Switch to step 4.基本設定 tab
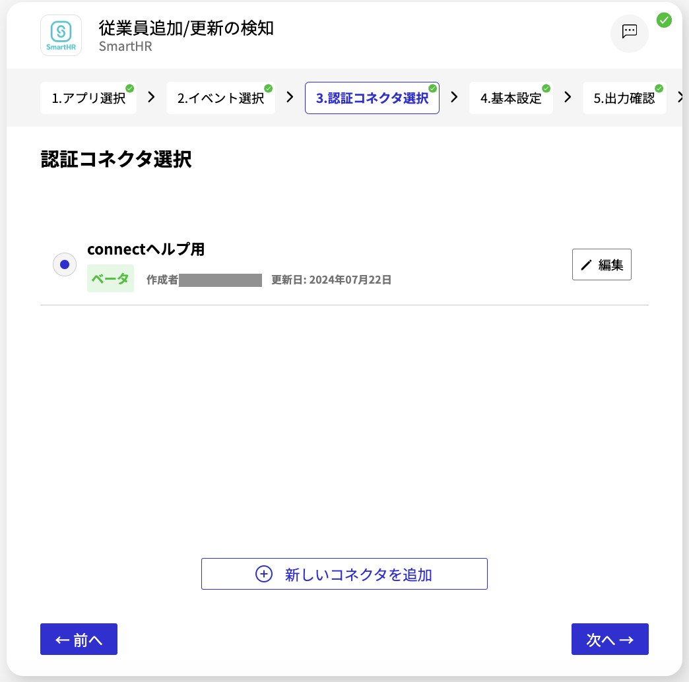This screenshot has height=682, width=689. pos(511,98)
